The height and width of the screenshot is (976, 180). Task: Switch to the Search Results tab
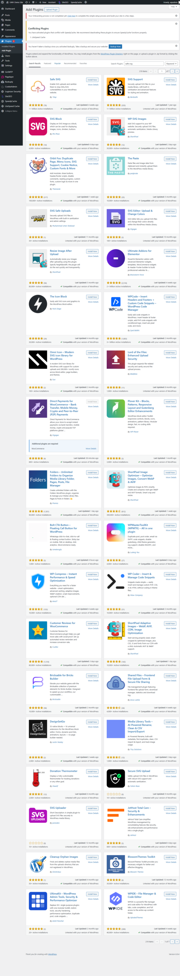coord(35,63)
